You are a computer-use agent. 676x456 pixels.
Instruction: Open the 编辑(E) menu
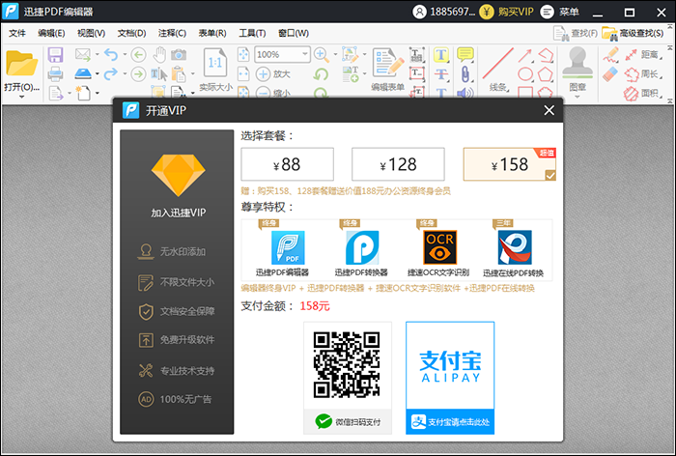(x=51, y=33)
